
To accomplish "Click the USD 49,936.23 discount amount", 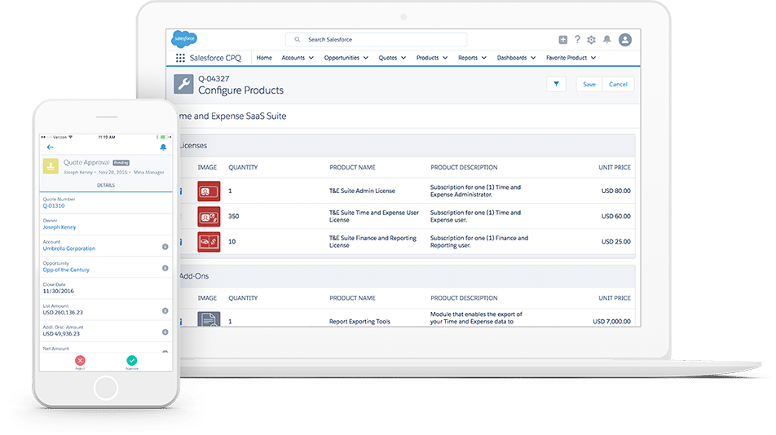I will pos(61,334).
